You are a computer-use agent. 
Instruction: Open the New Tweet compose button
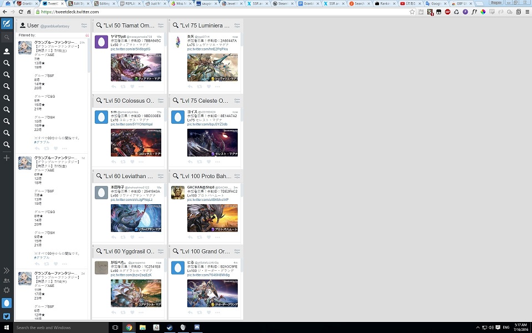click(x=7, y=24)
